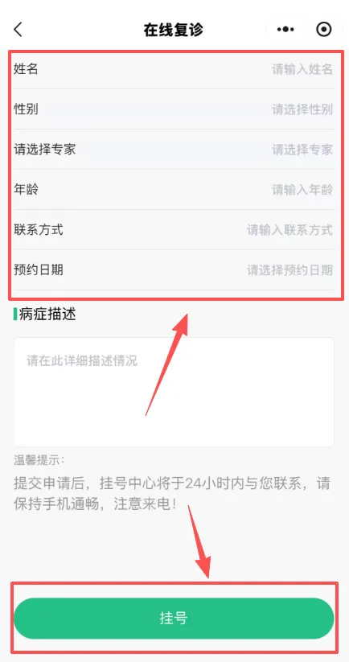Click the 姓名 label

[x=27, y=69]
